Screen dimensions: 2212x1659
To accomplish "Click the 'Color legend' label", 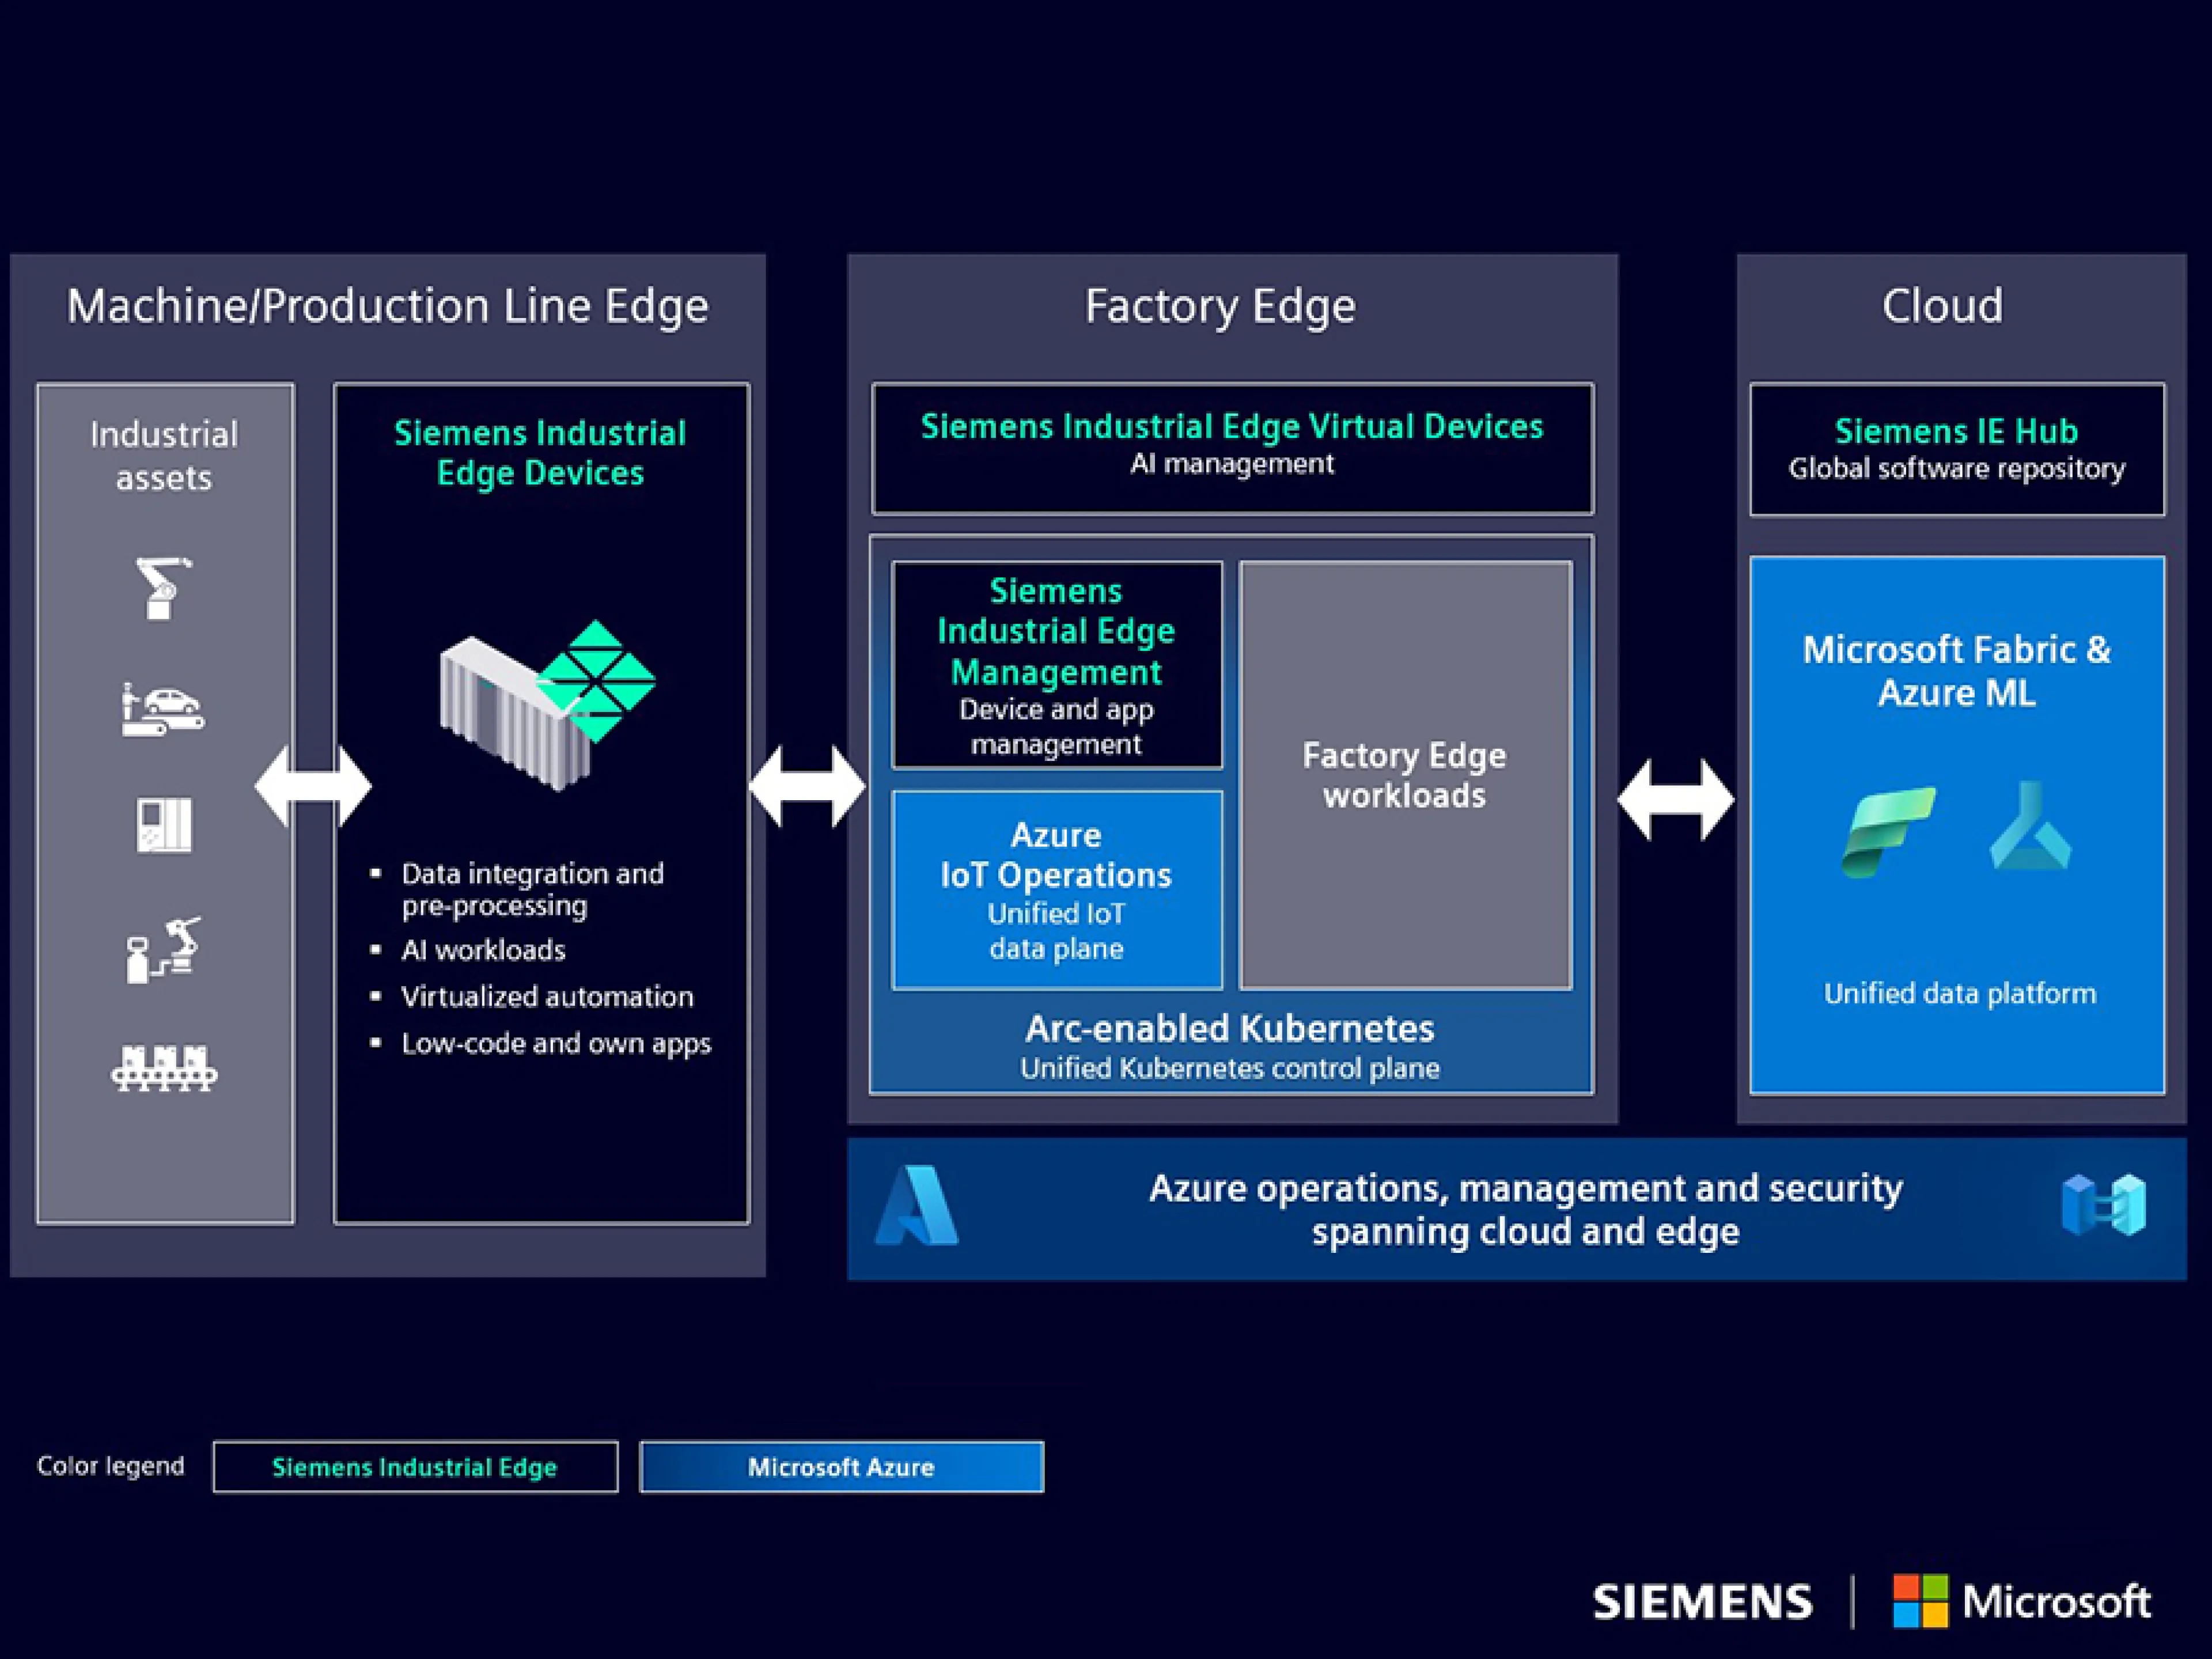I will point(111,1466).
